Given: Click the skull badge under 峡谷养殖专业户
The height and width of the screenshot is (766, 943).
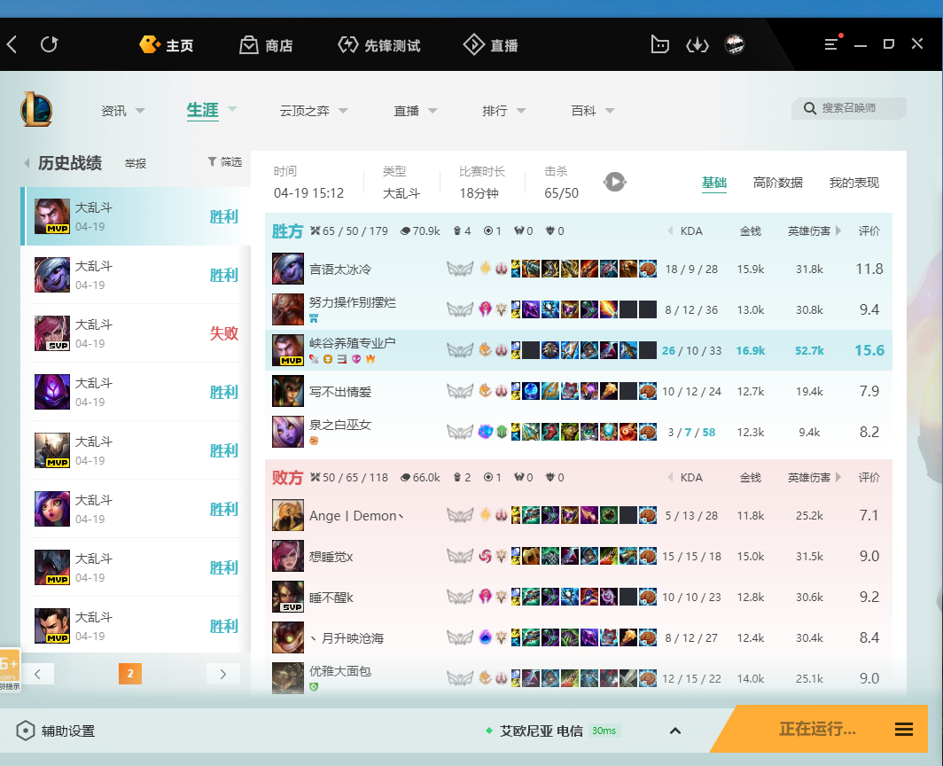Looking at the screenshot, I should 356,359.
